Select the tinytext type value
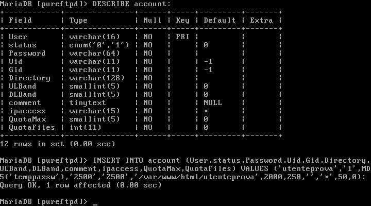 click(x=87, y=103)
